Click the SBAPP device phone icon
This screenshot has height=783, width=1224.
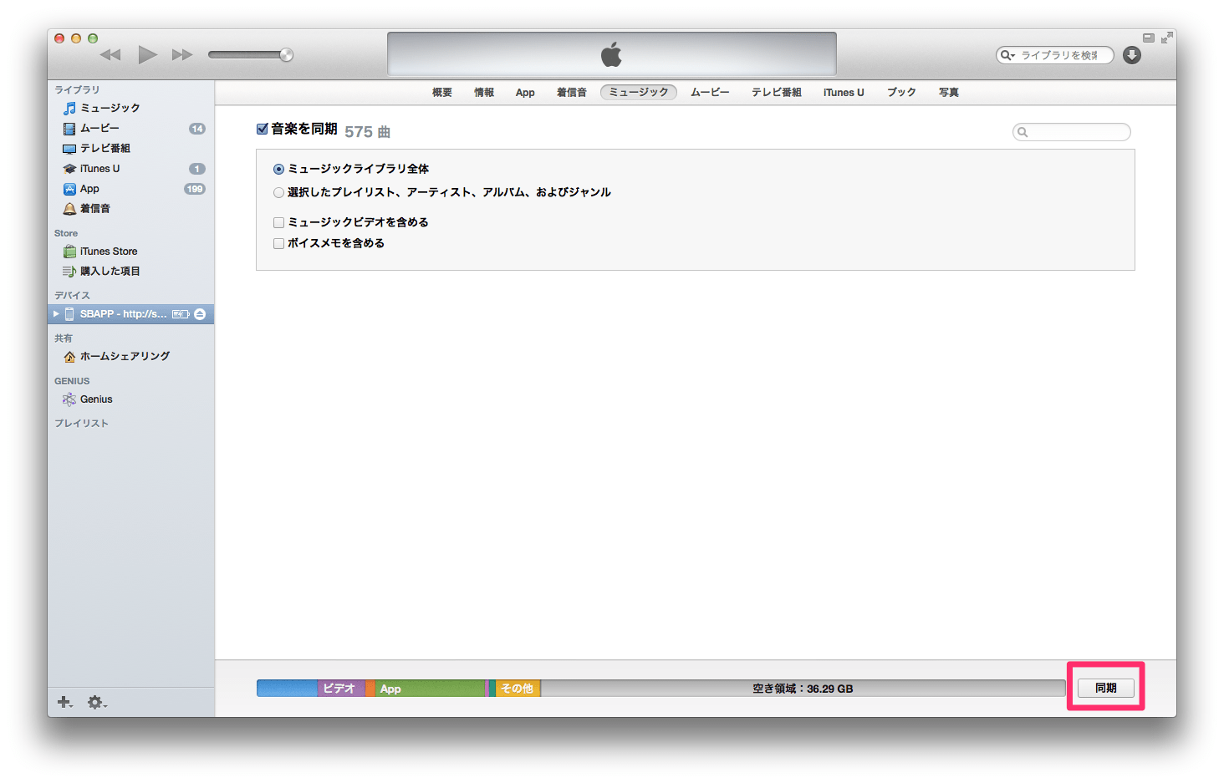(x=69, y=314)
